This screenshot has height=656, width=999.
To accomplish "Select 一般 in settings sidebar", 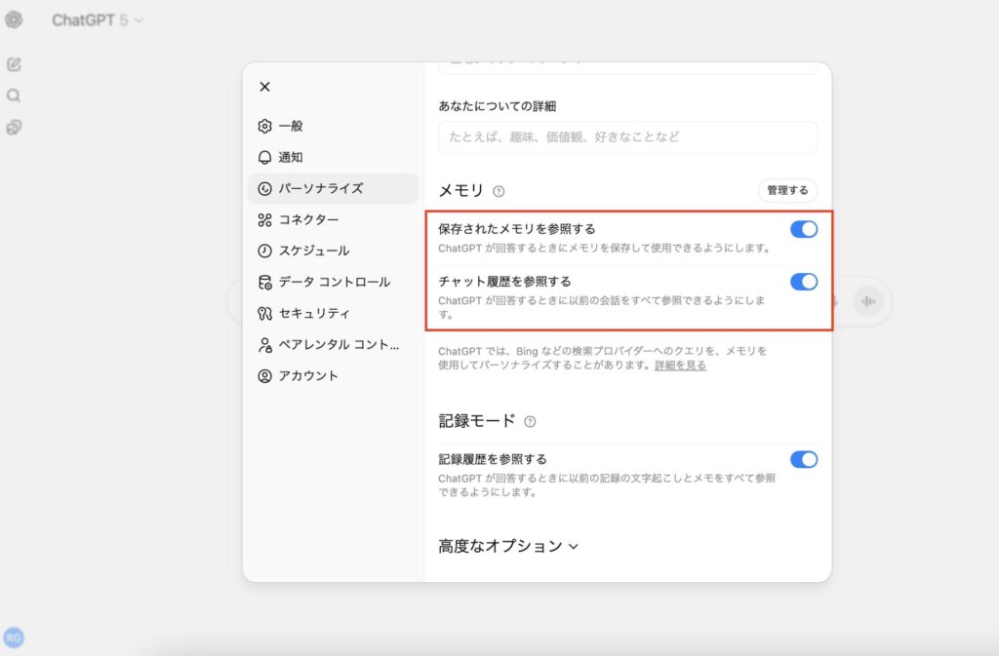I will pos(290,126).
